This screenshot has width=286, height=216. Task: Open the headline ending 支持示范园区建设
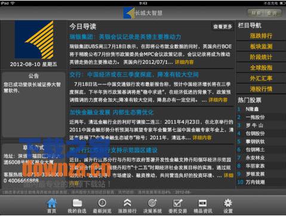(113, 150)
